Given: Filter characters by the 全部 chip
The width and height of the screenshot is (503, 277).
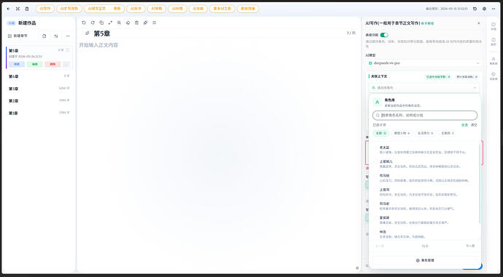Looking at the screenshot, I should [x=381, y=133].
